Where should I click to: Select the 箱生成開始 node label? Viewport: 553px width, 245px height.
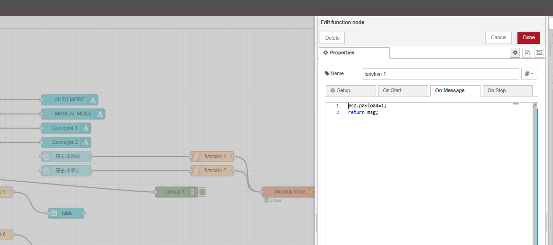tap(67, 157)
